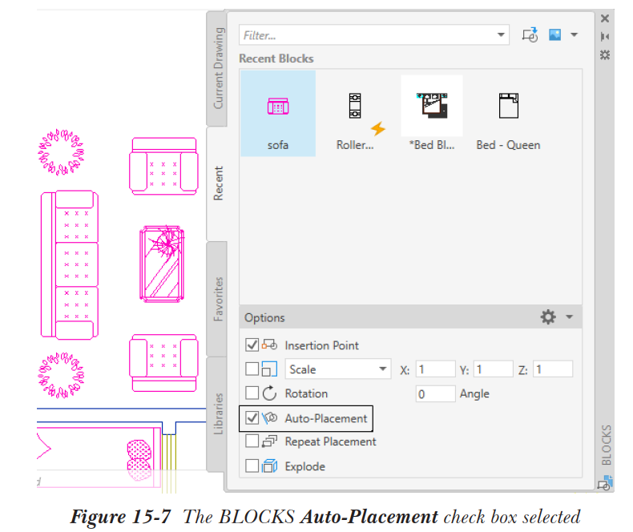Enable the Explode checkbox
The image size is (633, 532).
252,465
